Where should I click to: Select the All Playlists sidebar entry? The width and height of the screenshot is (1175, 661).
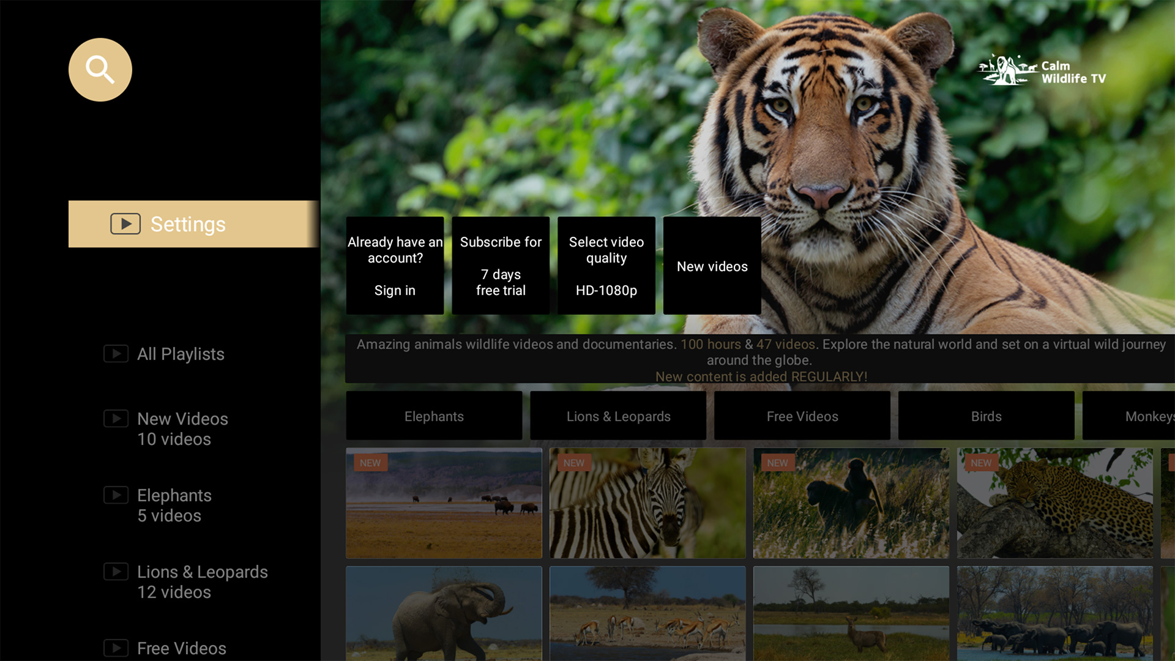(x=180, y=354)
